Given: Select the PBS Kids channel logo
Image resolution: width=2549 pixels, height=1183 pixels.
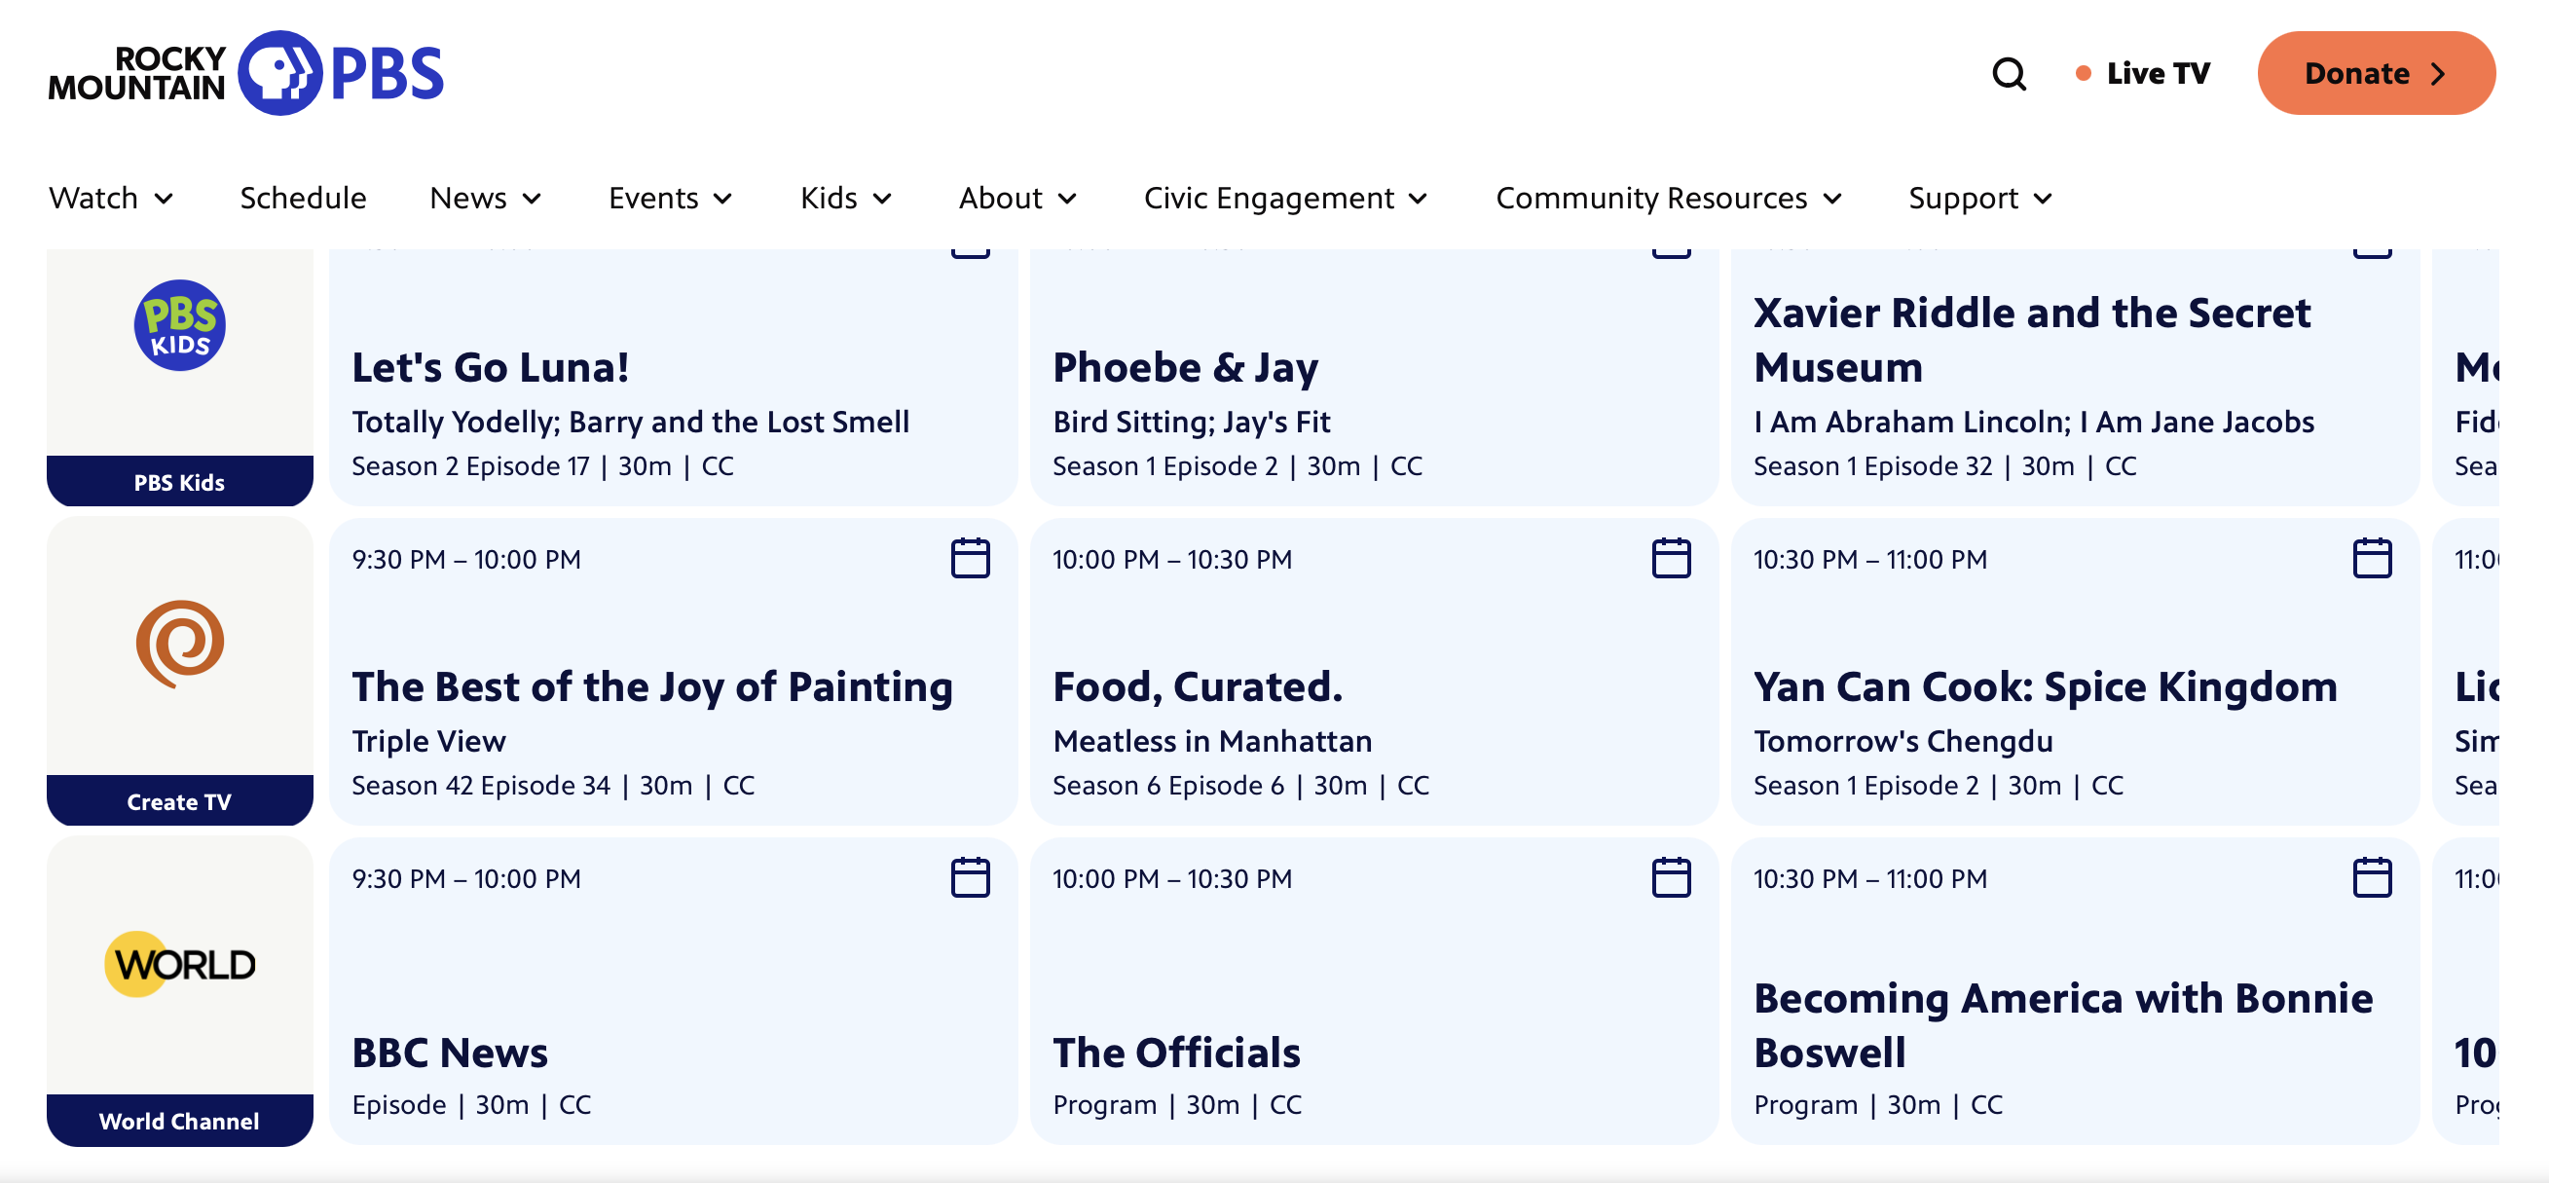Looking at the screenshot, I should coord(180,325).
